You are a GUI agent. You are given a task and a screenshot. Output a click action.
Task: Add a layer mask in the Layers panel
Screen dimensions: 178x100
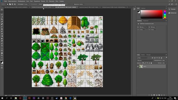[x=154, y=95]
